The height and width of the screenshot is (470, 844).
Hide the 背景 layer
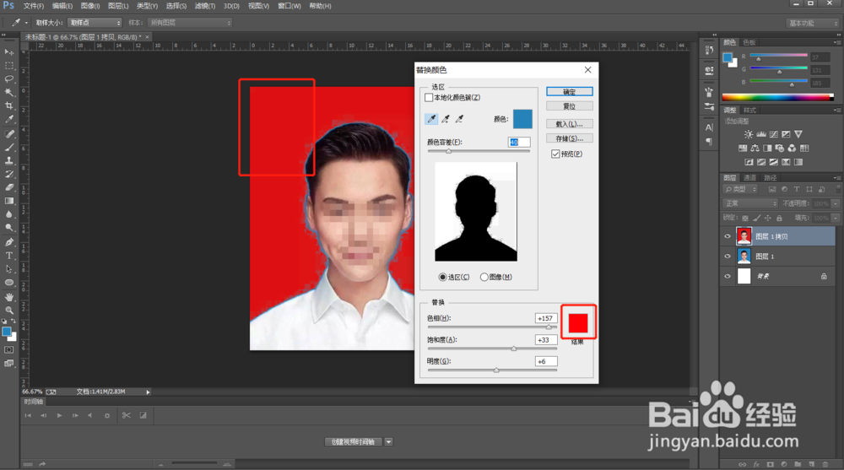click(728, 276)
